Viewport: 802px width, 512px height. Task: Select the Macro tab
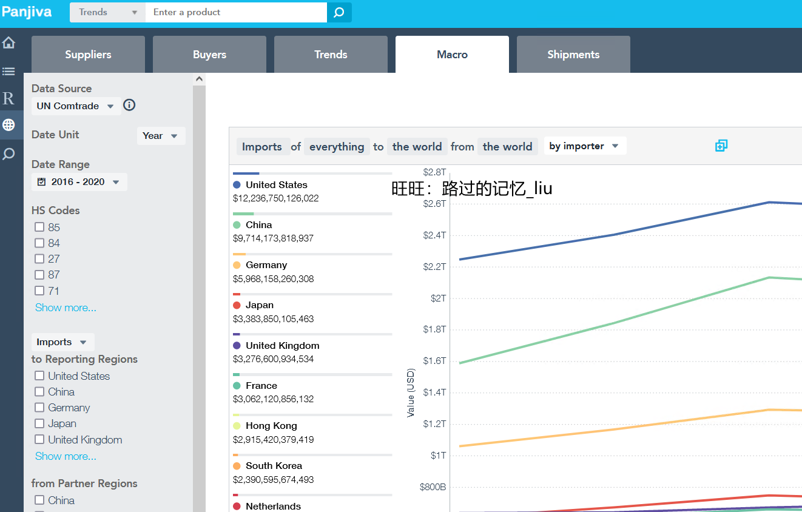point(452,55)
